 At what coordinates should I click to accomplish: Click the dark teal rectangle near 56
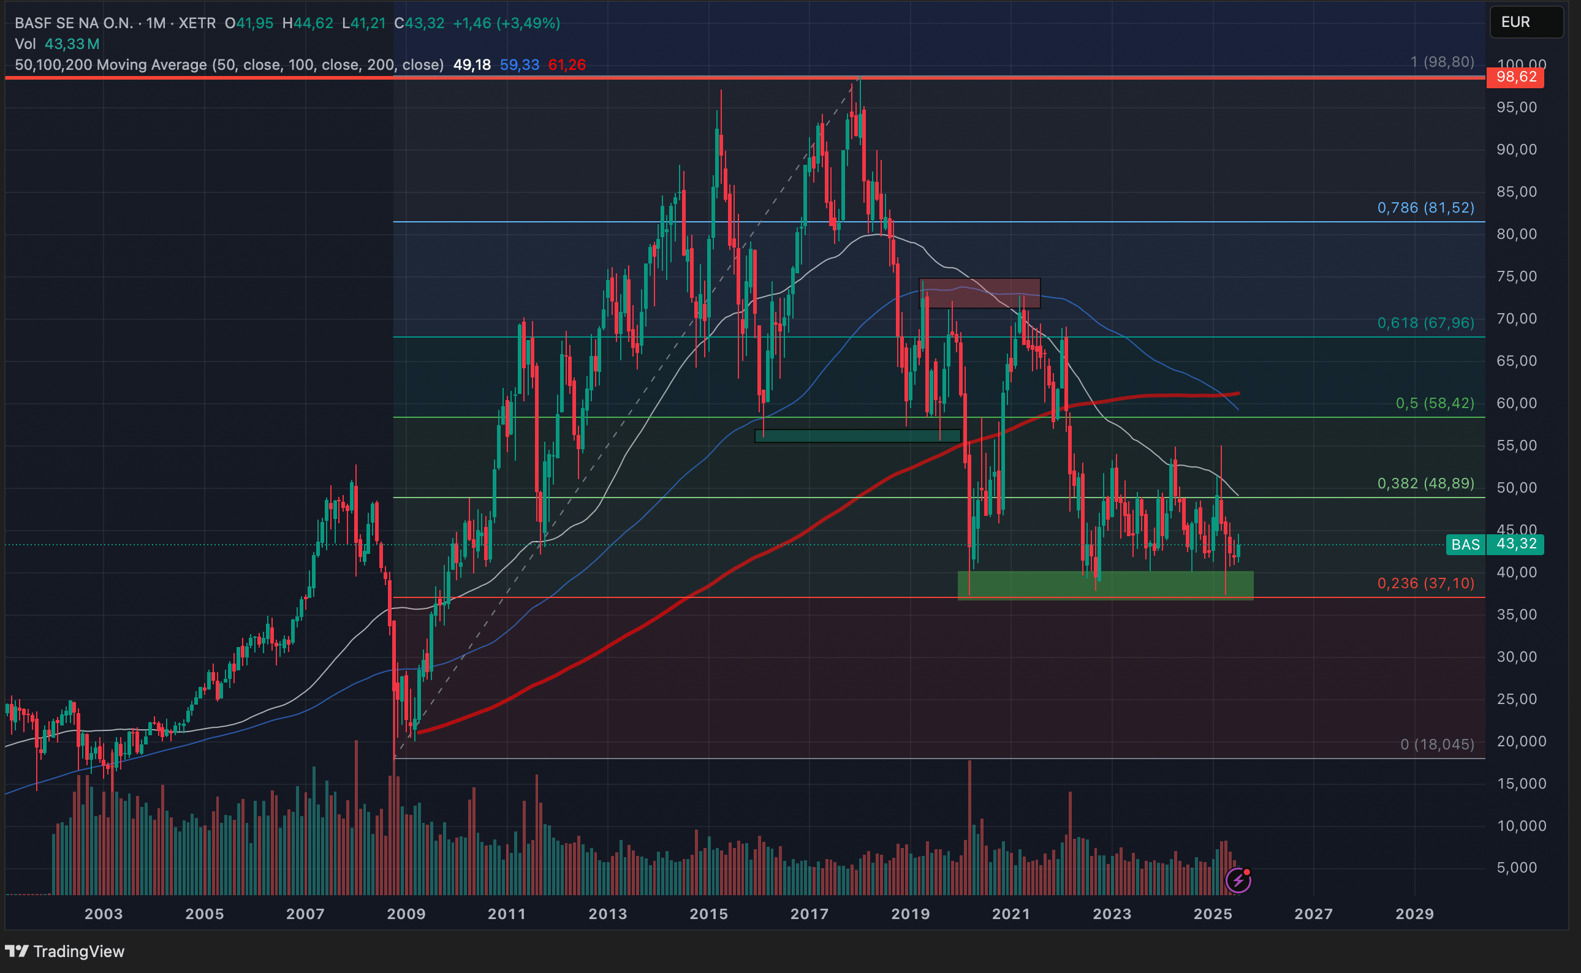coord(857,436)
